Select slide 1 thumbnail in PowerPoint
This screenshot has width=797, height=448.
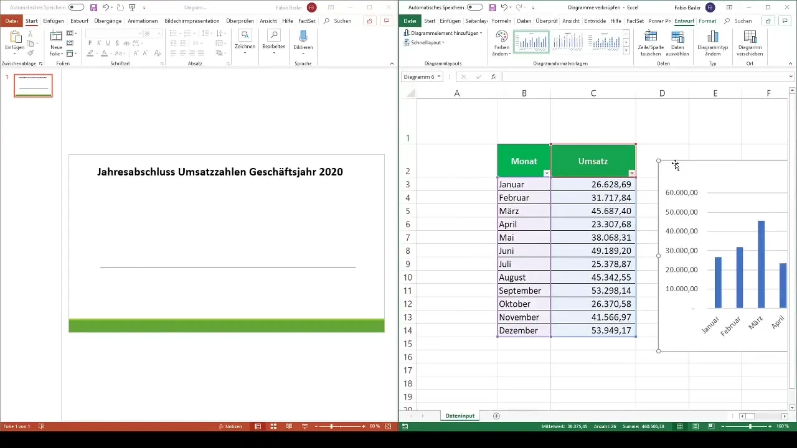click(33, 86)
